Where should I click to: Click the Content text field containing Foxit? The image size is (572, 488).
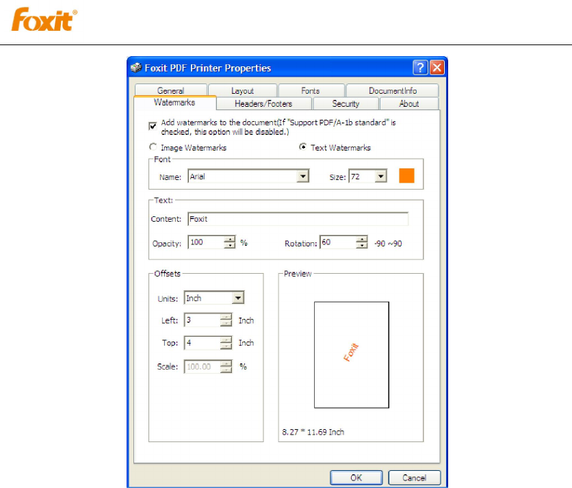(x=298, y=219)
